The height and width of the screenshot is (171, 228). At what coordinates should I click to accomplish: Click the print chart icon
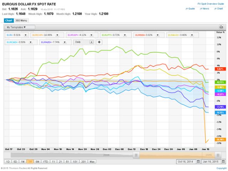coord(221,27)
